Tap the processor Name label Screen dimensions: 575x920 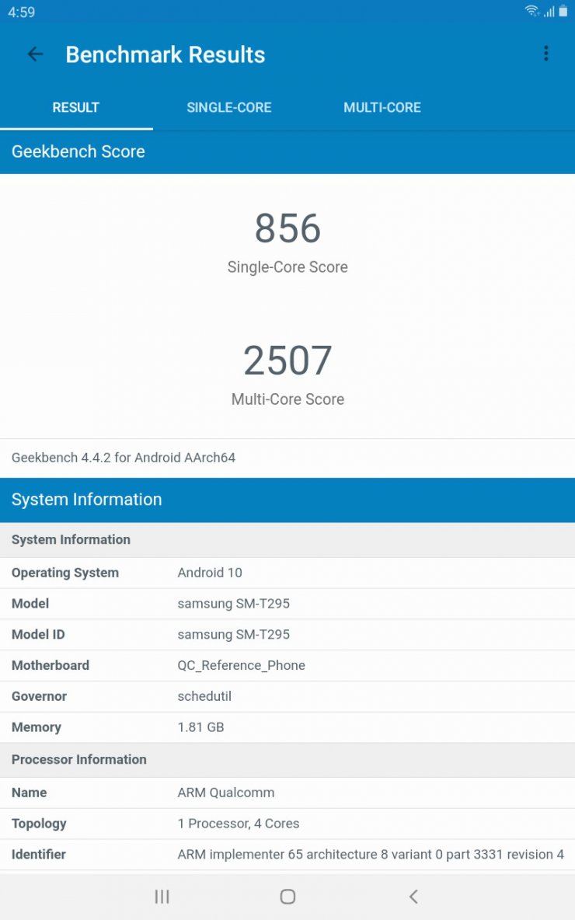click(30, 793)
